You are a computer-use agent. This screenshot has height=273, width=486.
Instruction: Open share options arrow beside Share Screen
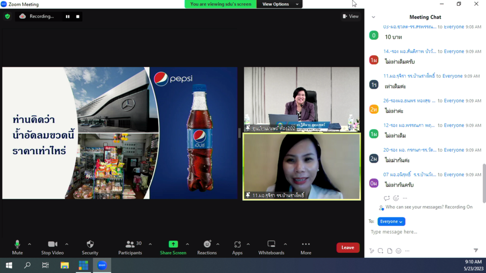coord(187,244)
